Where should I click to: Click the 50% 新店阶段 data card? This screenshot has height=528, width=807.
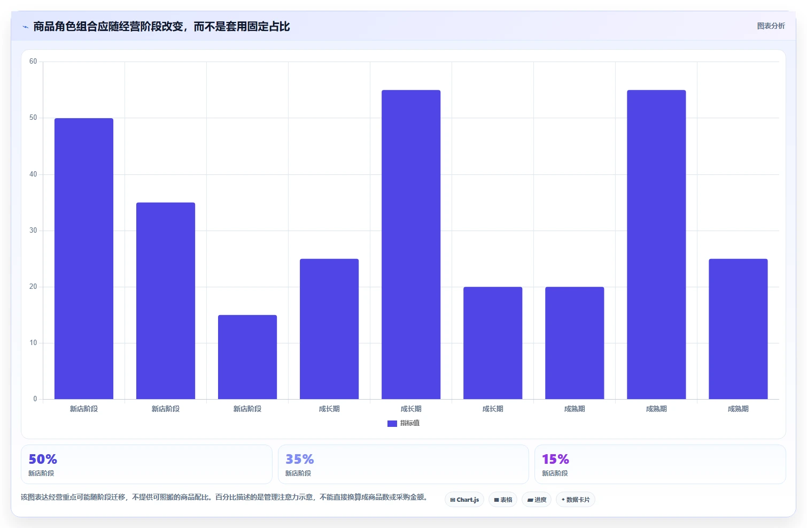[x=146, y=464]
